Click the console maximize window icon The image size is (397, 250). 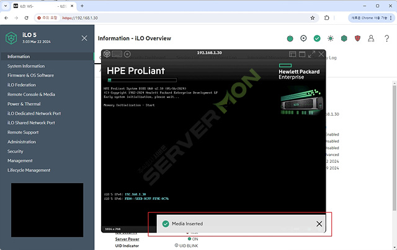302,54
